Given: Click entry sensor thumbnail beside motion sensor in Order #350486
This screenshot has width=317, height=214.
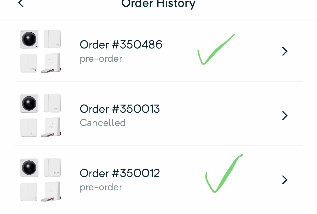Looking at the screenshot, I should [x=52, y=39].
